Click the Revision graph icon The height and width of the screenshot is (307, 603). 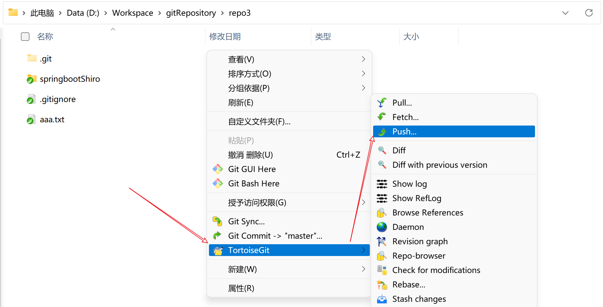click(382, 241)
